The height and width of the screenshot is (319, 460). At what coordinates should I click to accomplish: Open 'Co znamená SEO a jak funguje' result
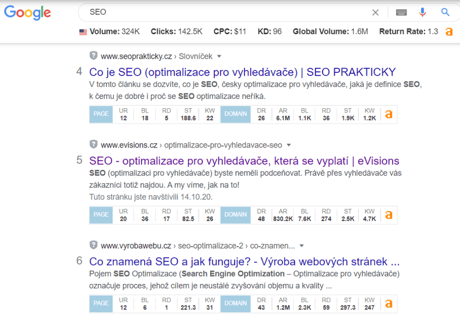[244, 262]
